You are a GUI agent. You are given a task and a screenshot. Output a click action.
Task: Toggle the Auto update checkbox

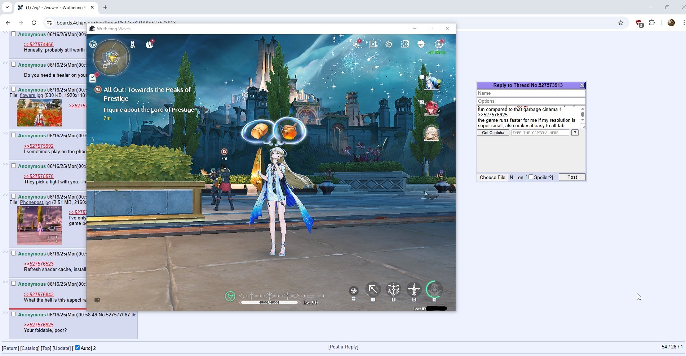(x=77, y=348)
